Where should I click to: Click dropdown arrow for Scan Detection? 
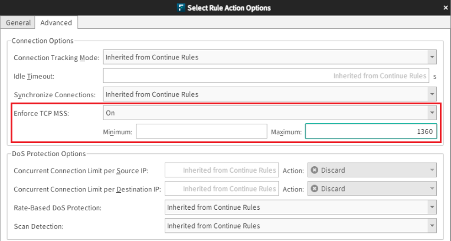click(432, 226)
